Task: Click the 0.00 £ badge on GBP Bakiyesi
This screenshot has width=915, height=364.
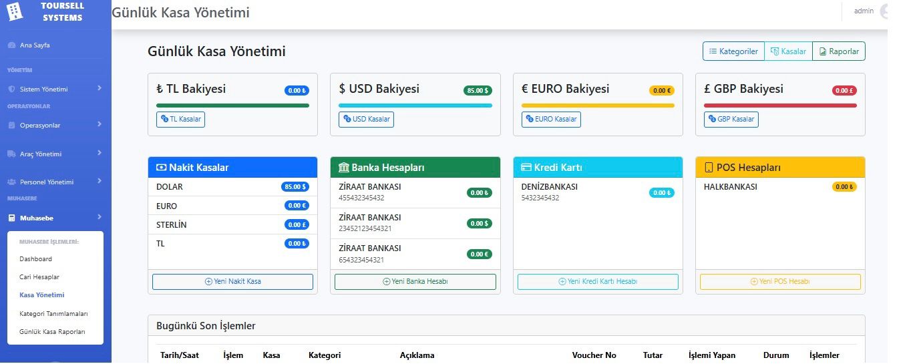Action: point(844,91)
